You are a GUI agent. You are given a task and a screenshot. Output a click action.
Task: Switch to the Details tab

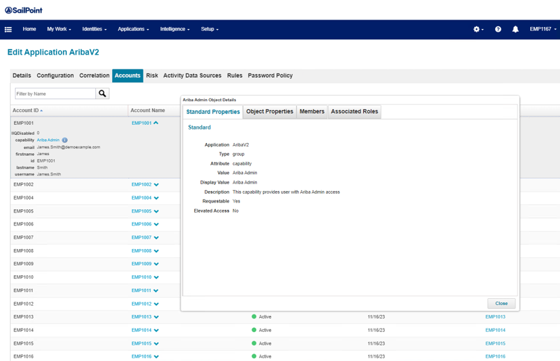(x=22, y=76)
